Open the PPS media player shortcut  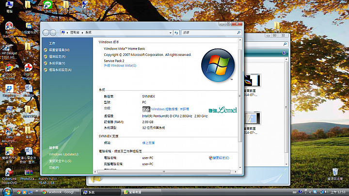click(9, 155)
